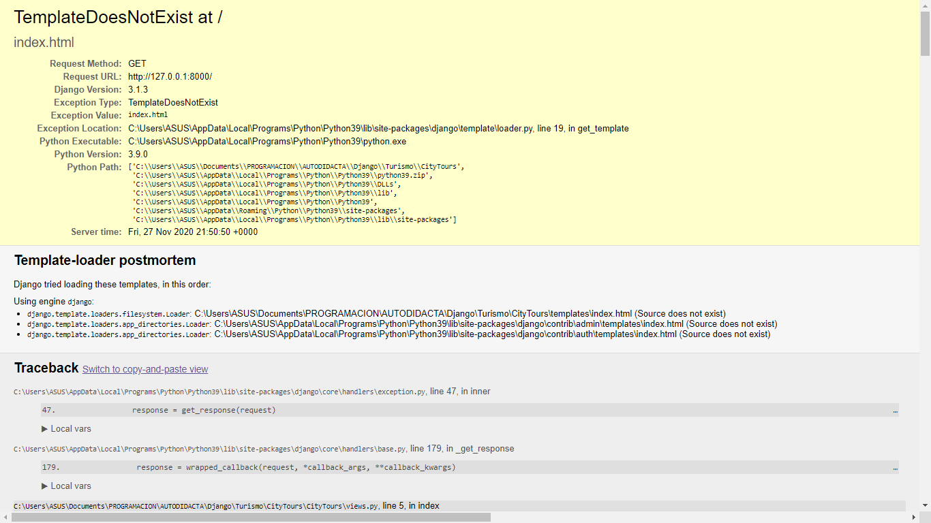Click the python39.zip entry in Python Path
The image size is (931, 523).
coord(283,176)
